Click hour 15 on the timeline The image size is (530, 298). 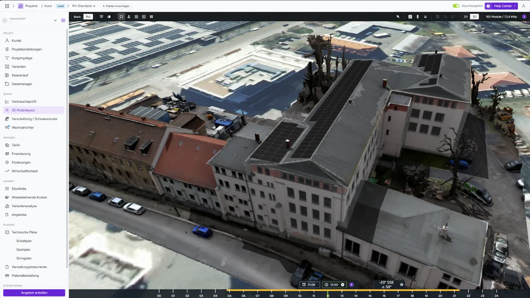[x=370, y=296]
